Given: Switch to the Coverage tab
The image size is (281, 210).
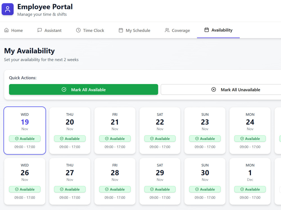Looking at the screenshot, I should [x=177, y=30].
